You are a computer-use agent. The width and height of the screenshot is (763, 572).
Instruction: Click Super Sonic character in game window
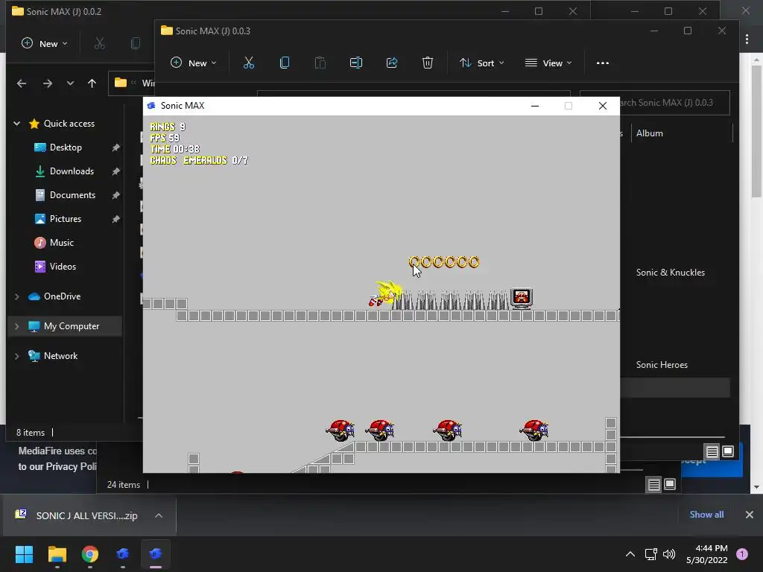(385, 293)
